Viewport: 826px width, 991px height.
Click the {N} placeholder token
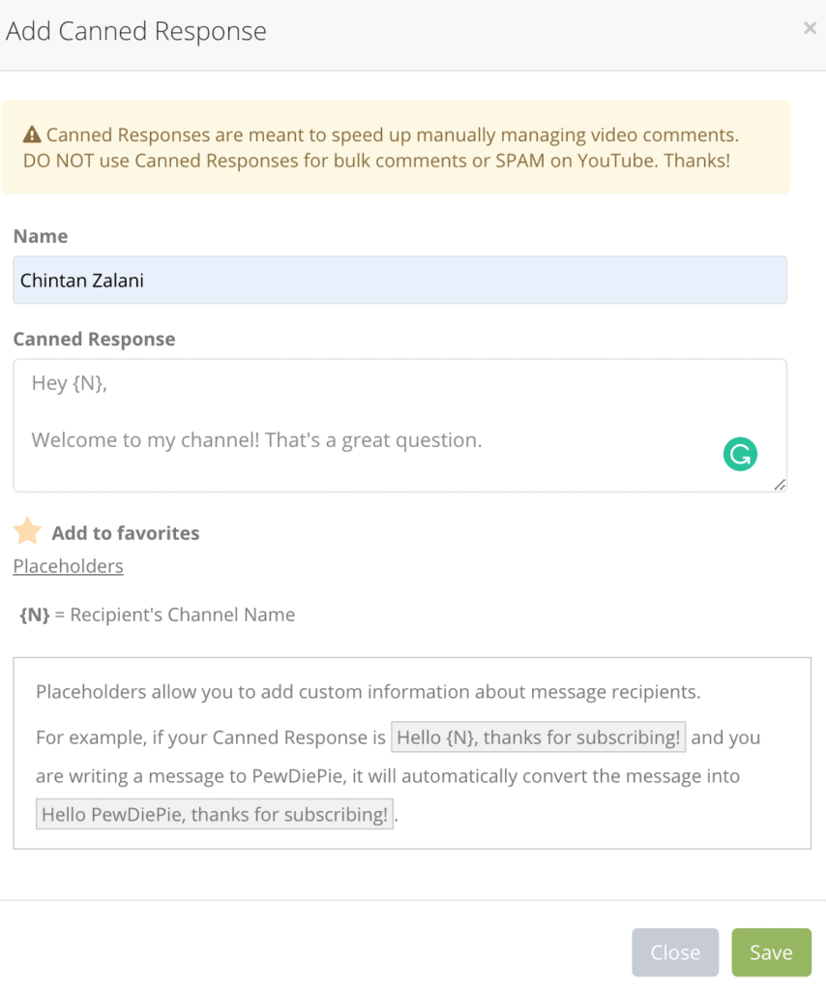pyautogui.click(x=34, y=615)
